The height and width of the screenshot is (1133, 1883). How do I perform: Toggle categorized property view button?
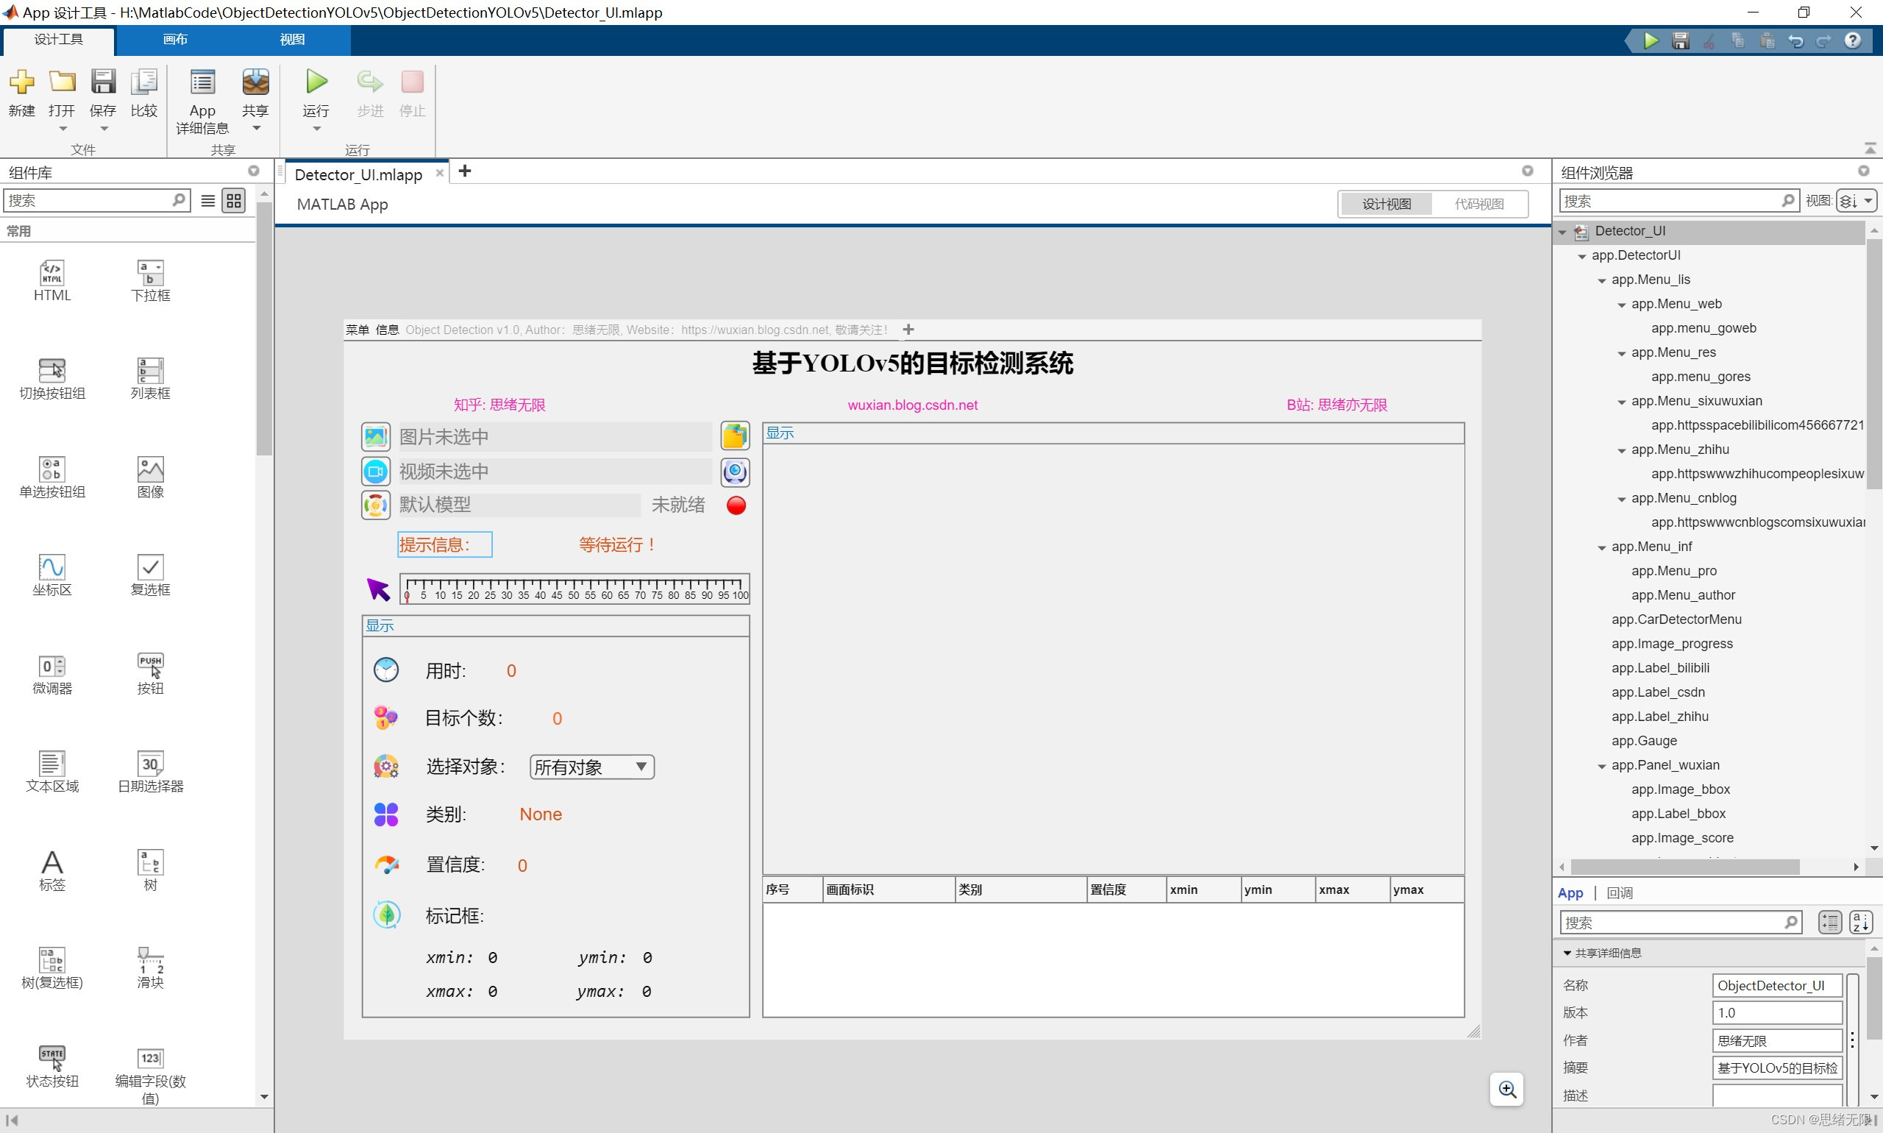coord(1829,923)
